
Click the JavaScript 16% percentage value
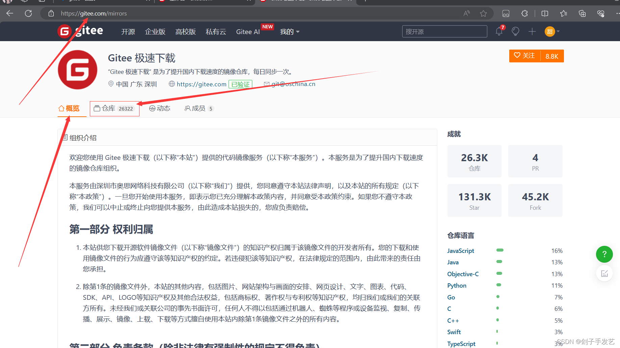coord(557,251)
